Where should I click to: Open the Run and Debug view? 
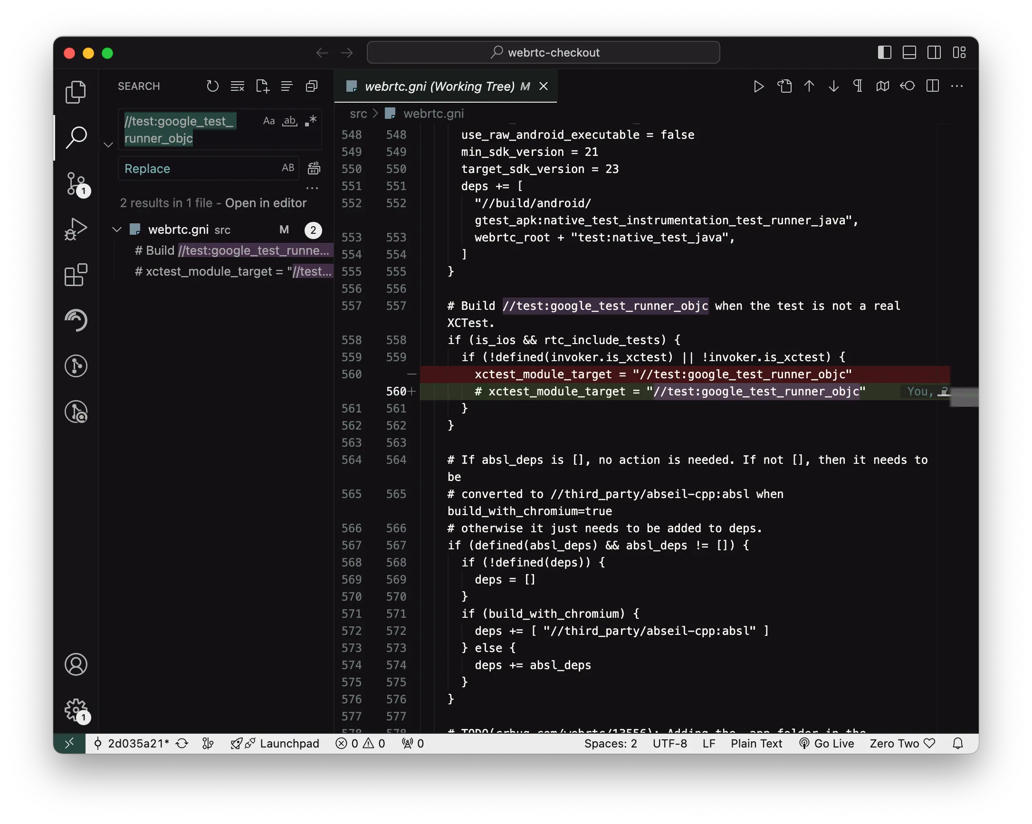pyautogui.click(x=76, y=229)
